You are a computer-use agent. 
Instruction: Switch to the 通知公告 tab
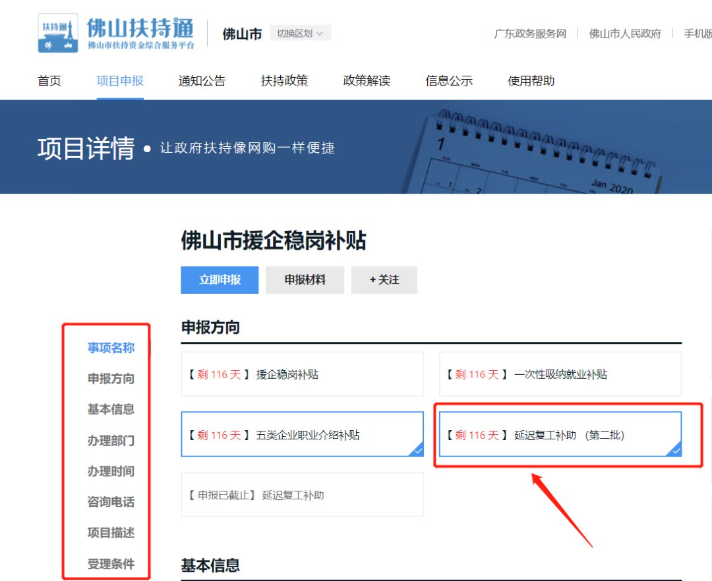[x=202, y=81]
